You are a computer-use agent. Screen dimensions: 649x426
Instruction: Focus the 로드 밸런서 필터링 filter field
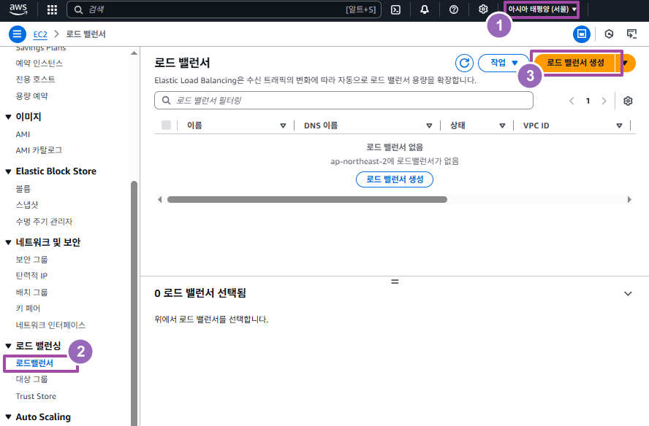click(x=344, y=101)
